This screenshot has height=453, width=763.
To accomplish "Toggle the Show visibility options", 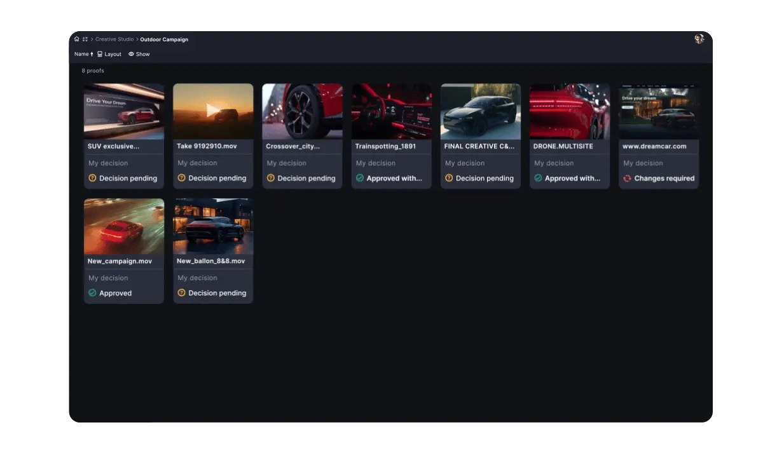I will [139, 54].
